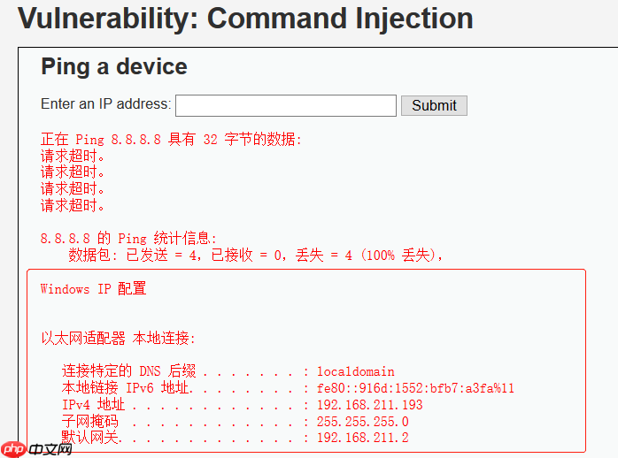Click the 以太网适配器 本地连接 line
Viewport: 618px width, 458px height.
pos(118,338)
